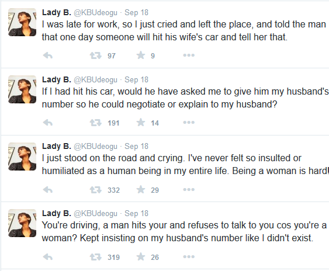
Task: Open more options on 'Being a woman is hard' tweet
Action: [189, 190]
